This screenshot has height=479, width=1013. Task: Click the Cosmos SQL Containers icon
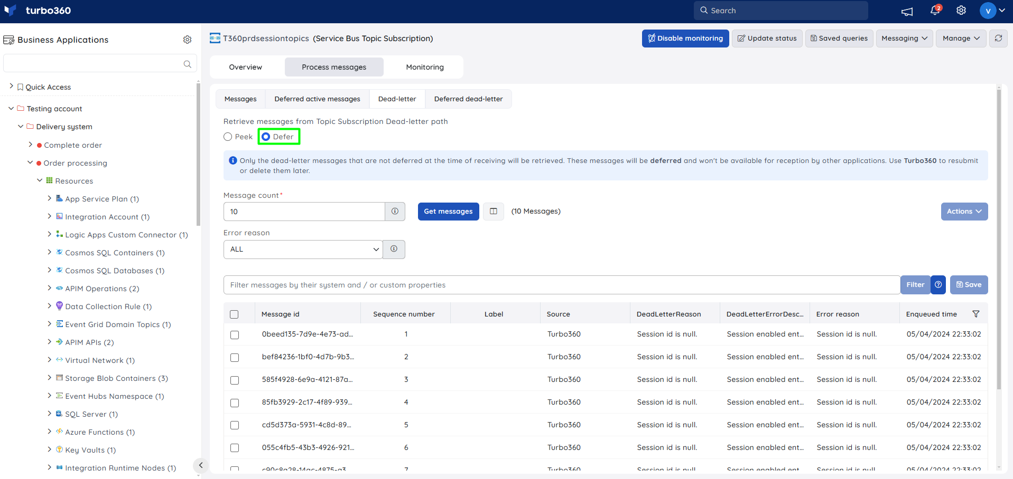tap(59, 252)
